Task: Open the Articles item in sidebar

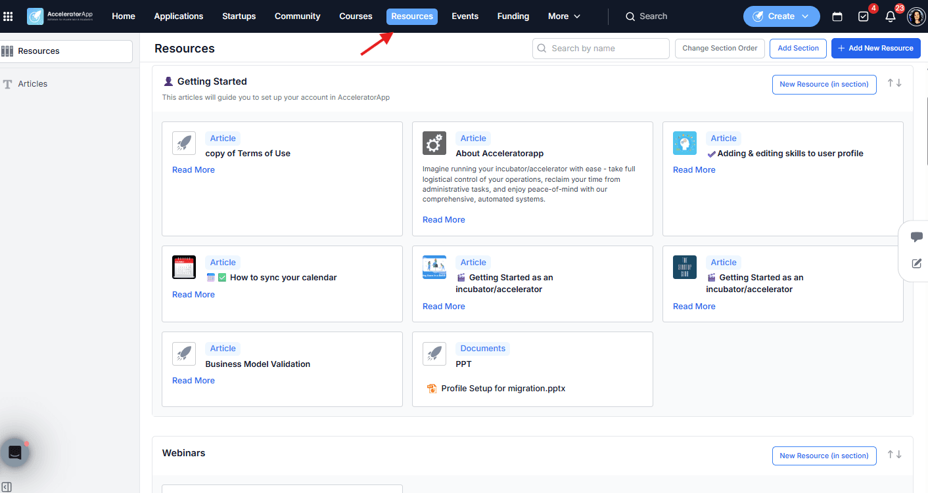Action: pyautogui.click(x=33, y=84)
